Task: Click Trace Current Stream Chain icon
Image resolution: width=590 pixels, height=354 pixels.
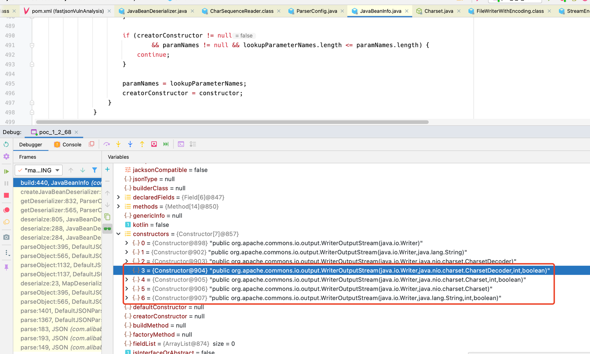Action: pos(193,145)
